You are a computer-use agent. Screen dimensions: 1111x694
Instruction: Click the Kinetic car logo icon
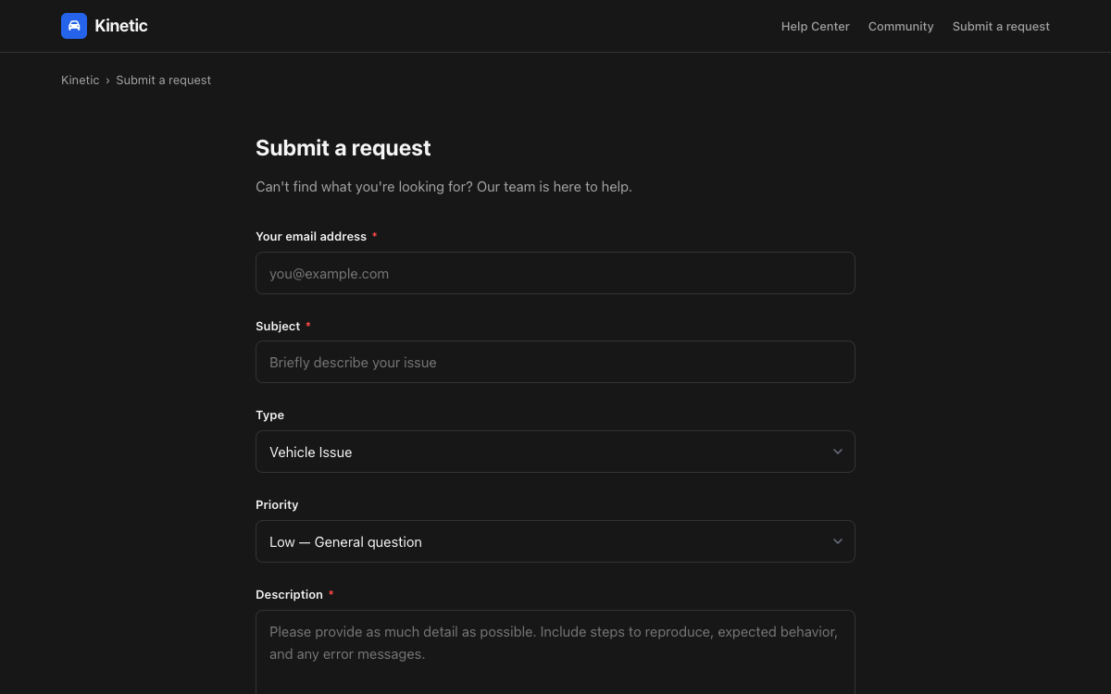coord(74,26)
